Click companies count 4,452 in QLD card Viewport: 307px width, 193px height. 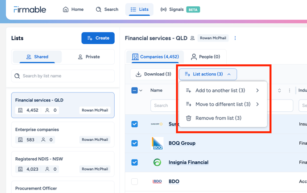pyautogui.click(x=33, y=110)
